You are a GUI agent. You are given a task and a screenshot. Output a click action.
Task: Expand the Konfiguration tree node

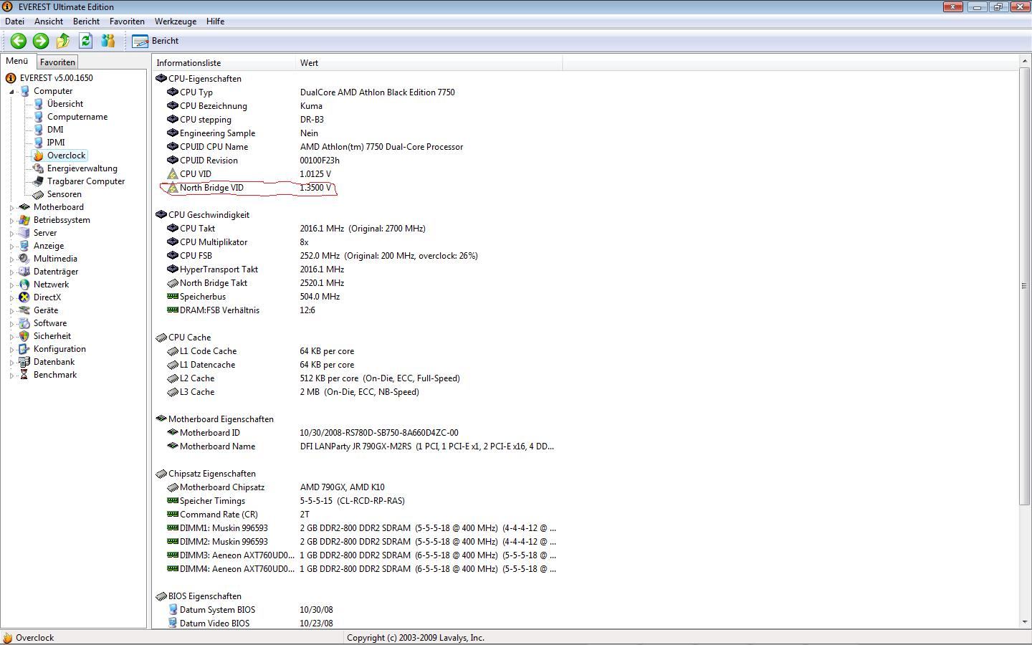point(11,350)
